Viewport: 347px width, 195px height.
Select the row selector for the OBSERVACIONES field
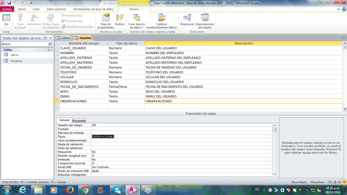coord(57,101)
